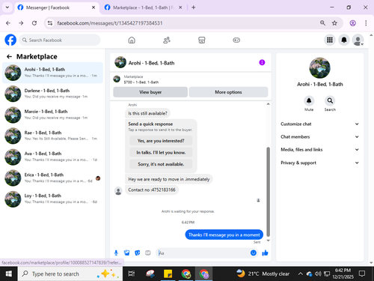Send quick reply In talks. I'll let you know.
Image resolution: width=374 pixels, height=281 pixels.
(161, 152)
